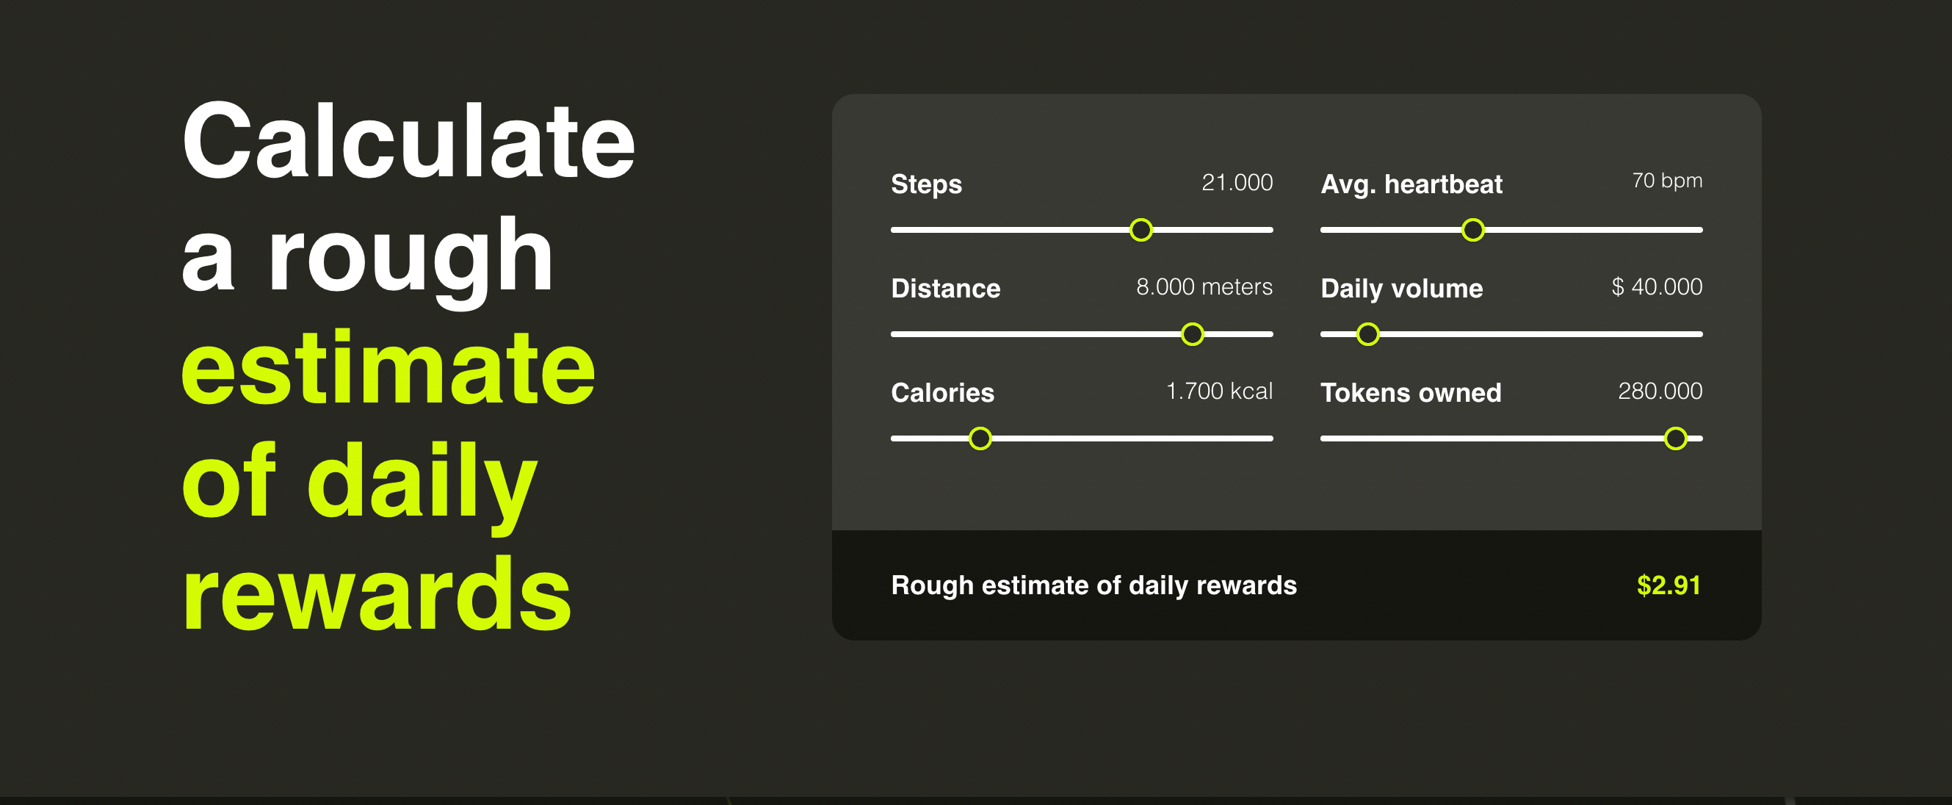Select the 1.700 kcal value
This screenshot has width=1952, height=805.
tap(1218, 391)
